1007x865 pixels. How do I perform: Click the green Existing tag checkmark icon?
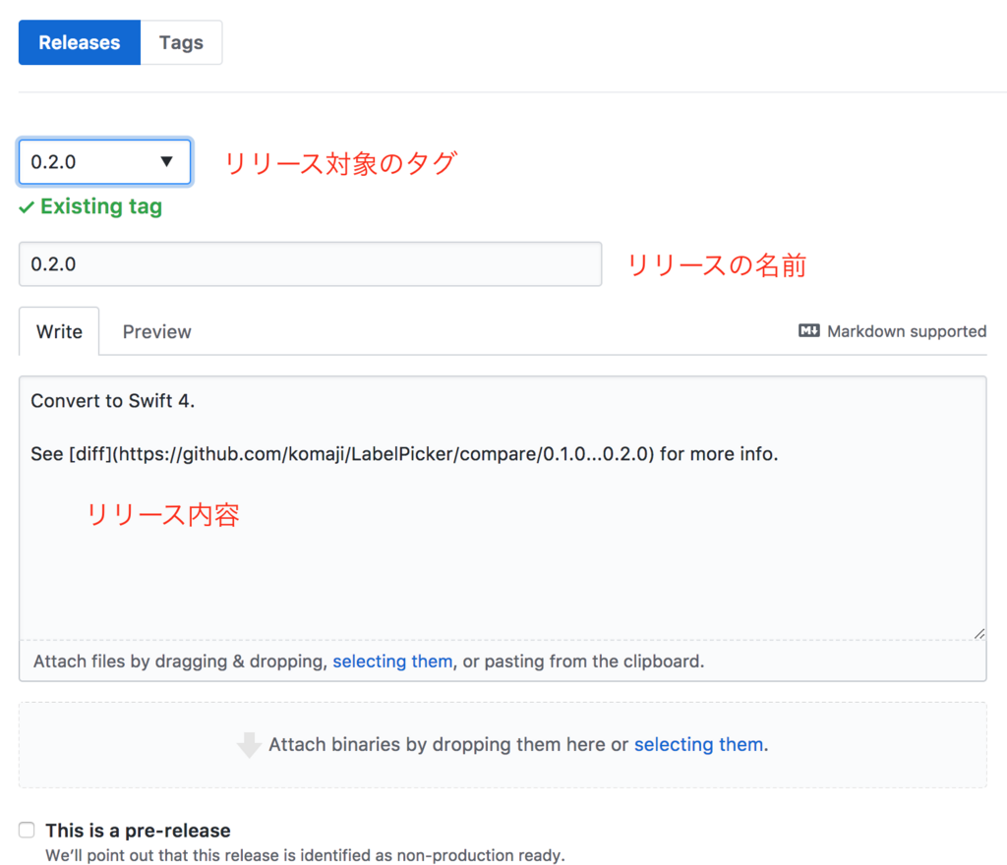[27, 207]
